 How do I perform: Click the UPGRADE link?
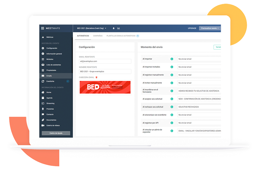192,28
